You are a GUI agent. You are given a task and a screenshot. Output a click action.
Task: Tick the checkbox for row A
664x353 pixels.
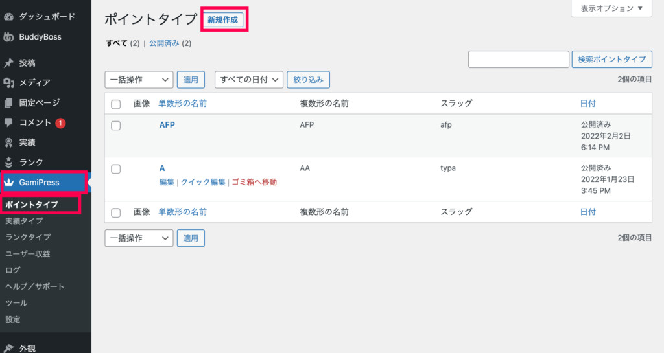tap(115, 168)
